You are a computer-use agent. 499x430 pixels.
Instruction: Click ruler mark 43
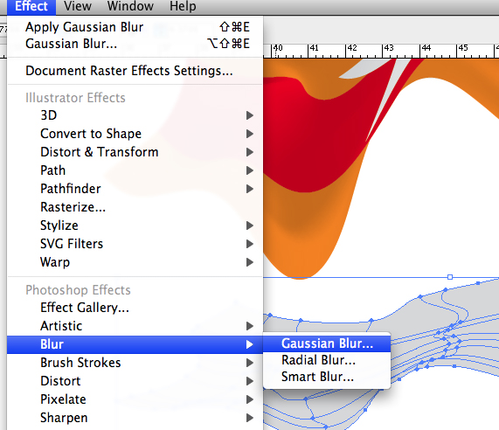(x=389, y=48)
